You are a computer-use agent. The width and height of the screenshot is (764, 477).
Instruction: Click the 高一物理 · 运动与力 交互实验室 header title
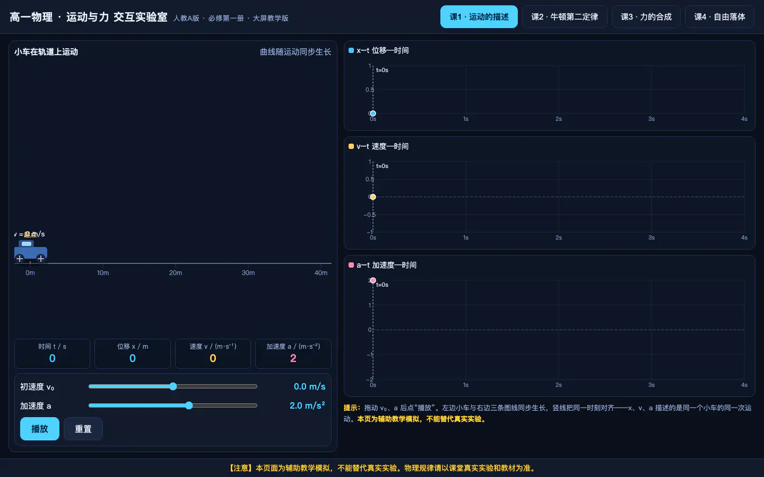coord(89,17)
